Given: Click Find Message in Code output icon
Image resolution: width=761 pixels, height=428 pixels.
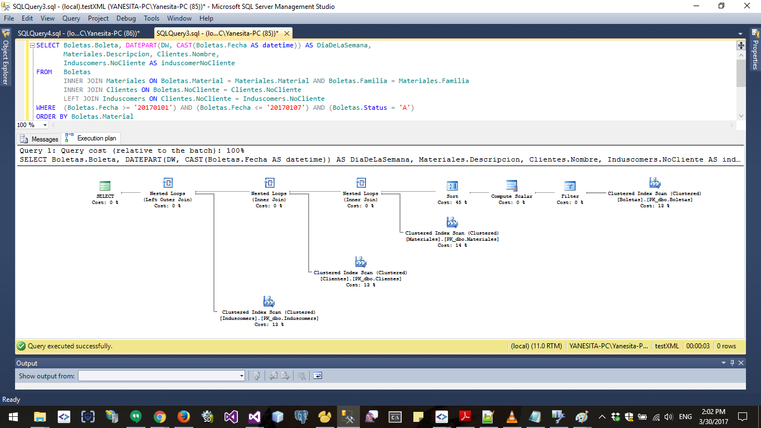Looking at the screenshot, I should 257,376.
